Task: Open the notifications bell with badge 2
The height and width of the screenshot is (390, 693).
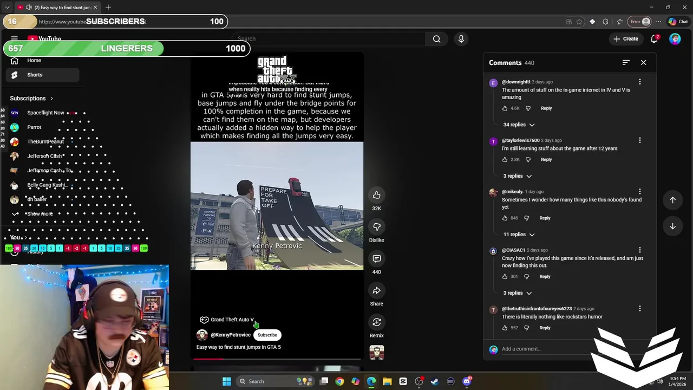Action: [x=655, y=39]
